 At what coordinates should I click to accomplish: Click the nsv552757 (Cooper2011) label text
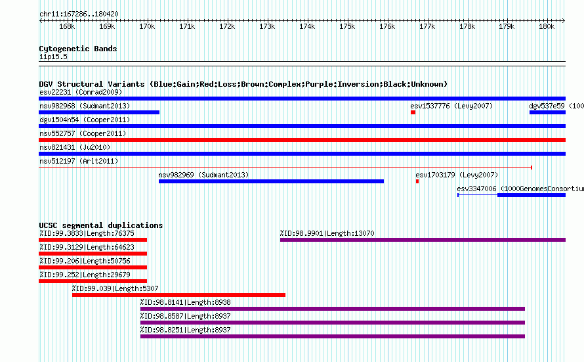[x=83, y=133]
